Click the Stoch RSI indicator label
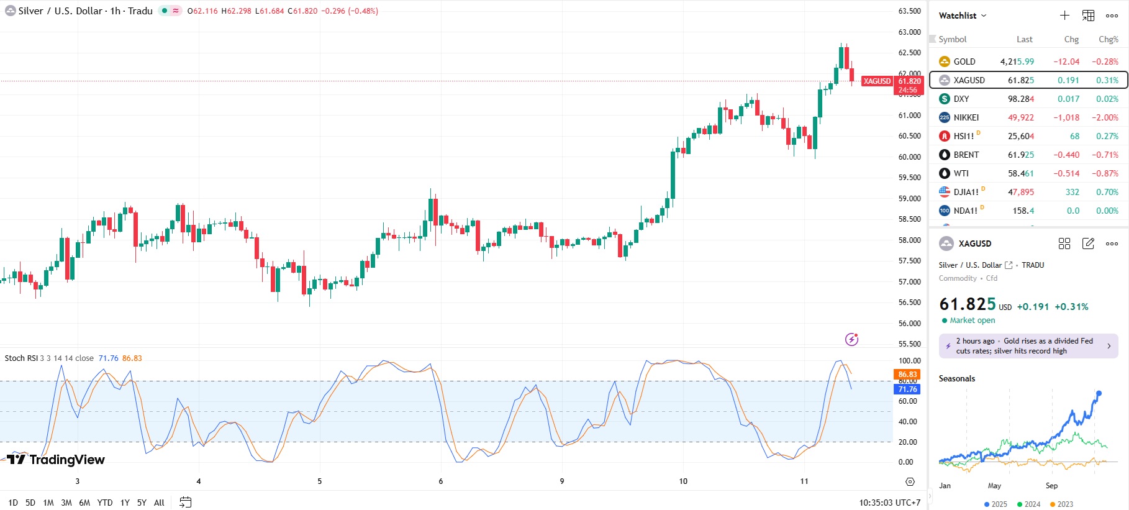 tap(21, 358)
